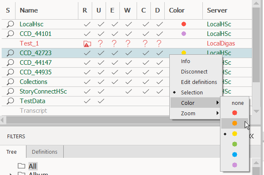The height and width of the screenshot is (175, 264).
Task: Click the Transcript row in the list
Action: [34, 111]
